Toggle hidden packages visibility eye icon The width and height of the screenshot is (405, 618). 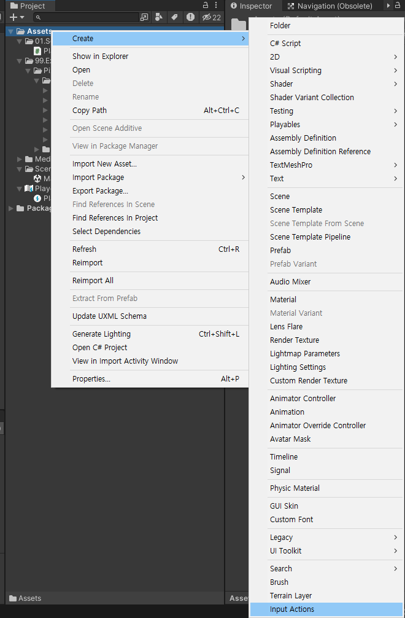[x=211, y=17]
